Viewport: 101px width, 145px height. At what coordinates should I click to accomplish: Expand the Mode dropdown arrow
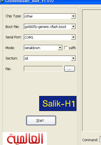click(x=60, y=48)
